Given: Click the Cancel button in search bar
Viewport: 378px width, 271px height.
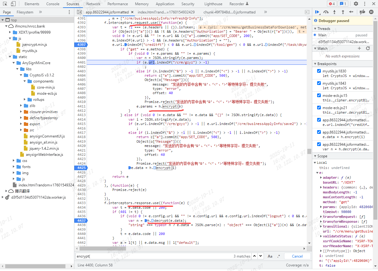Looking at the screenshot, I should pyautogui.click(x=297, y=256).
